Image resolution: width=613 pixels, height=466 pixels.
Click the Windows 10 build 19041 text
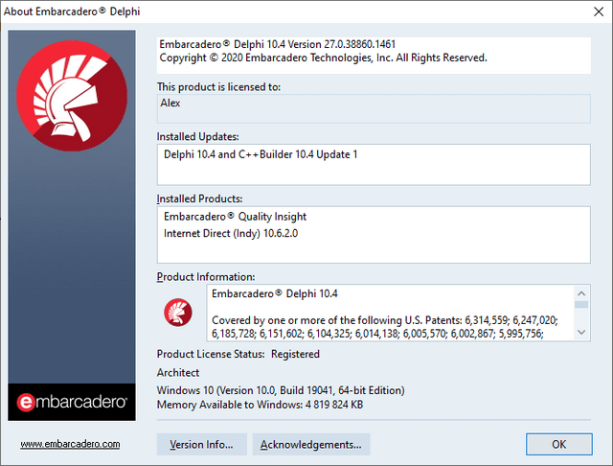(281, 390)
